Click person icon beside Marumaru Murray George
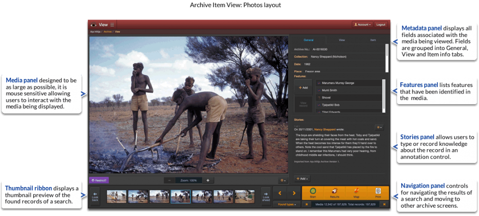The height and width of the screenshot is (216, 479). tap(319, 83)
